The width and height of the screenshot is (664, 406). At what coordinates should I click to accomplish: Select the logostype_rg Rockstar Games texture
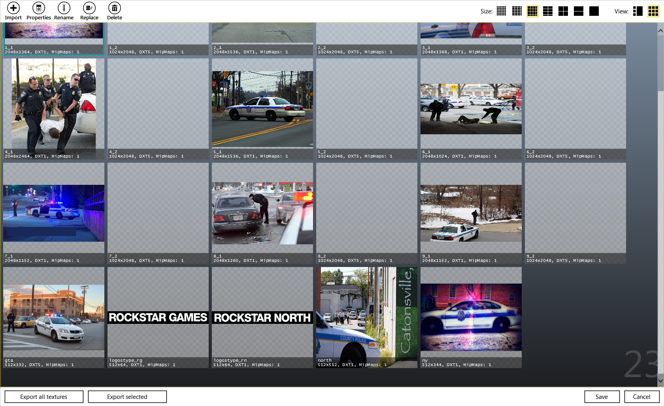pyautogui.click(x=158, y=318)
